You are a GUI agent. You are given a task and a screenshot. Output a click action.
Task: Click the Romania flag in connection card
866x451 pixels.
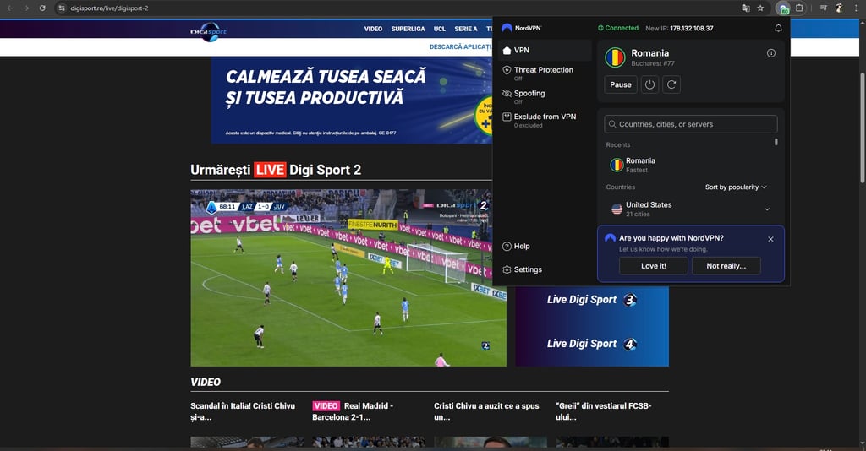coord(615,57)
